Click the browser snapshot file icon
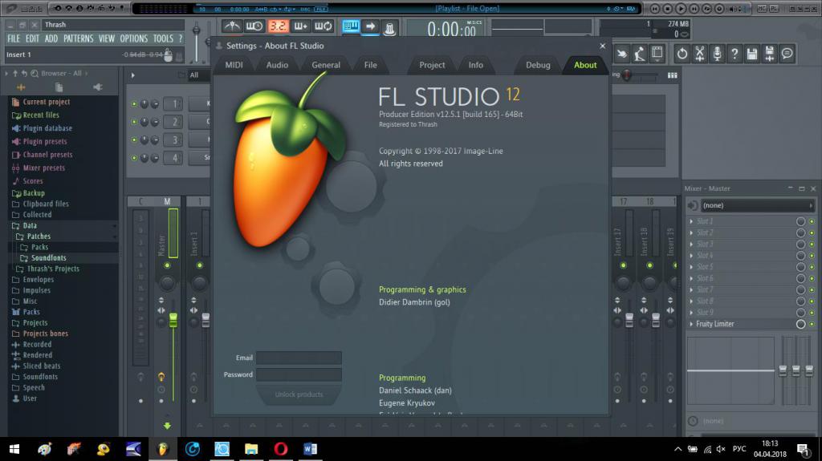The image size is (822, 461). [x=59, y=87]
